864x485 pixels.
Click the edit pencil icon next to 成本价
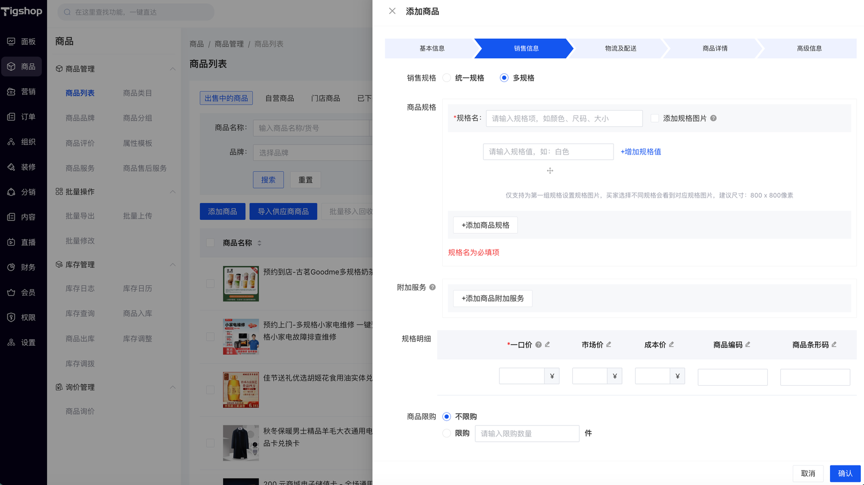671,345
